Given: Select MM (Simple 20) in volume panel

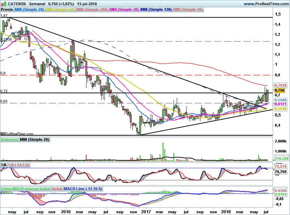Looking at the screenshot, I should click(x=34, y=140).
